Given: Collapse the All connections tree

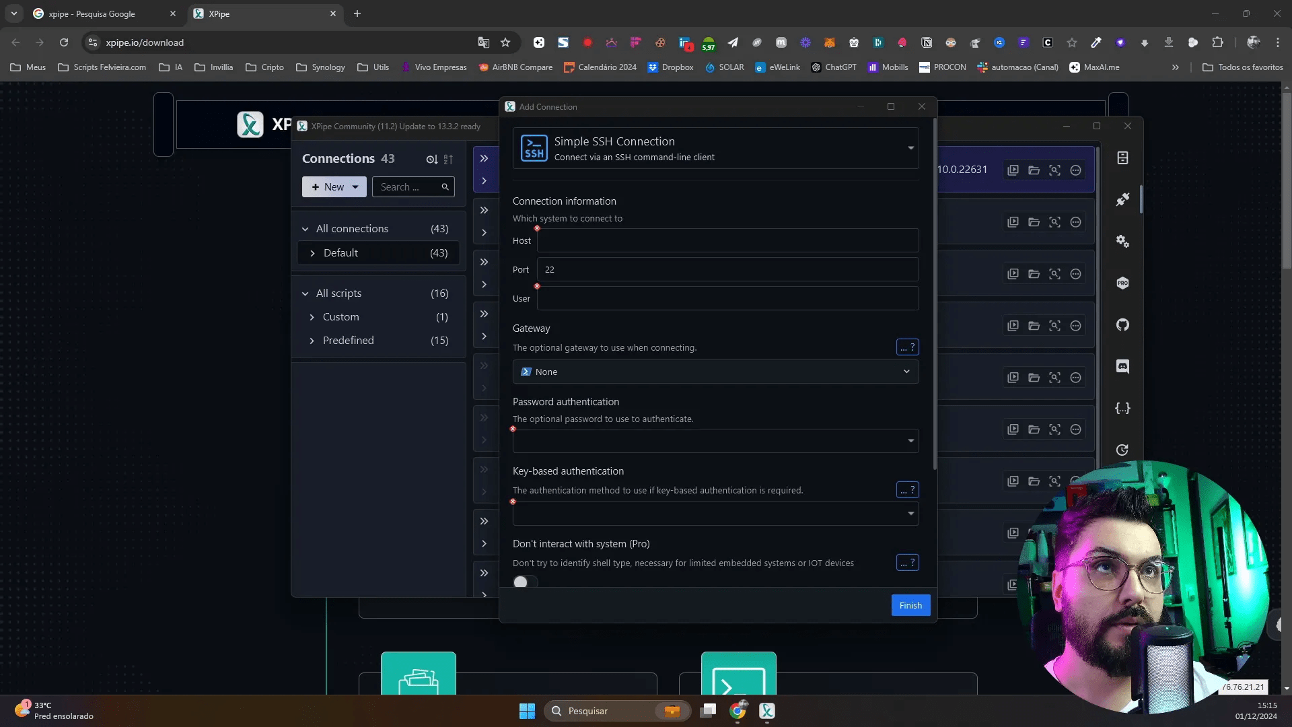Looking at the screenshot, I should point(306,229).
